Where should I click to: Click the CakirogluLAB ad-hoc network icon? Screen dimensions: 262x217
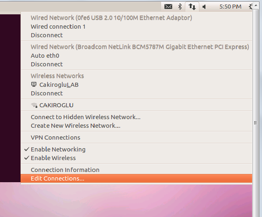click(x=34, y=85)
